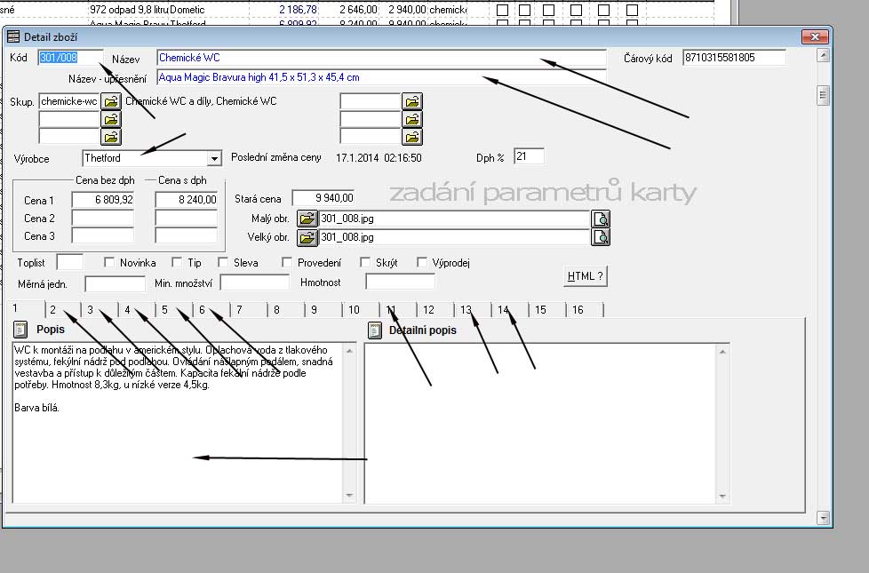The width and height of the screenshot is (869, 573).
Task: Click the Detailní popis document icon
Action: tap(373, 330)
